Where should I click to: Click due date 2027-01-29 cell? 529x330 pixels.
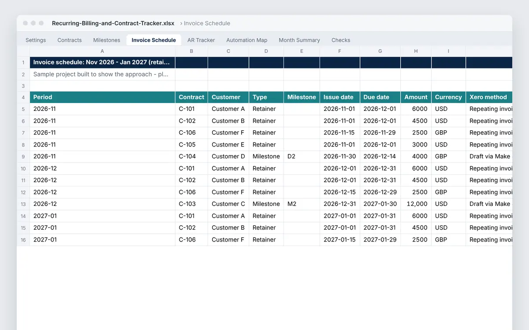tap(380, 239)
